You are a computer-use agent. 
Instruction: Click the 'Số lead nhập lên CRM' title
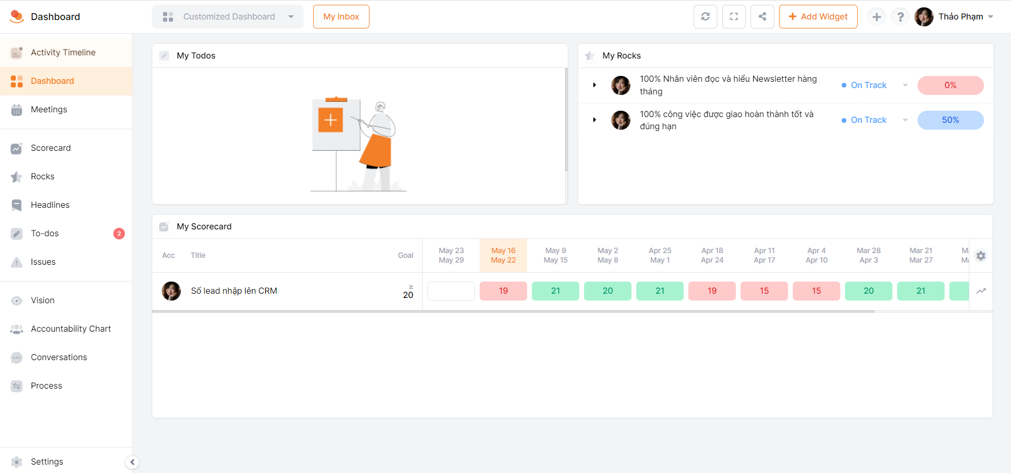click(x=234, y=291)
